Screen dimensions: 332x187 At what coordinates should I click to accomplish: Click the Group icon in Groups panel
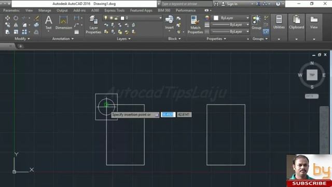[256, 20]
